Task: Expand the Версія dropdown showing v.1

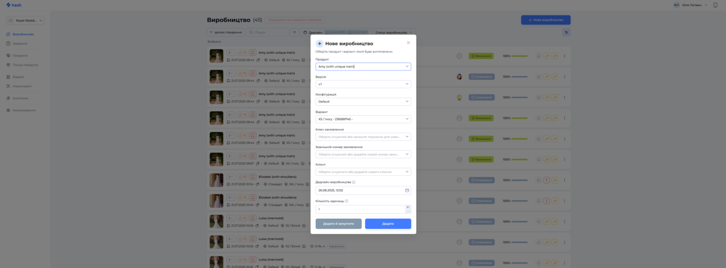Action: (x=363, y=84)
